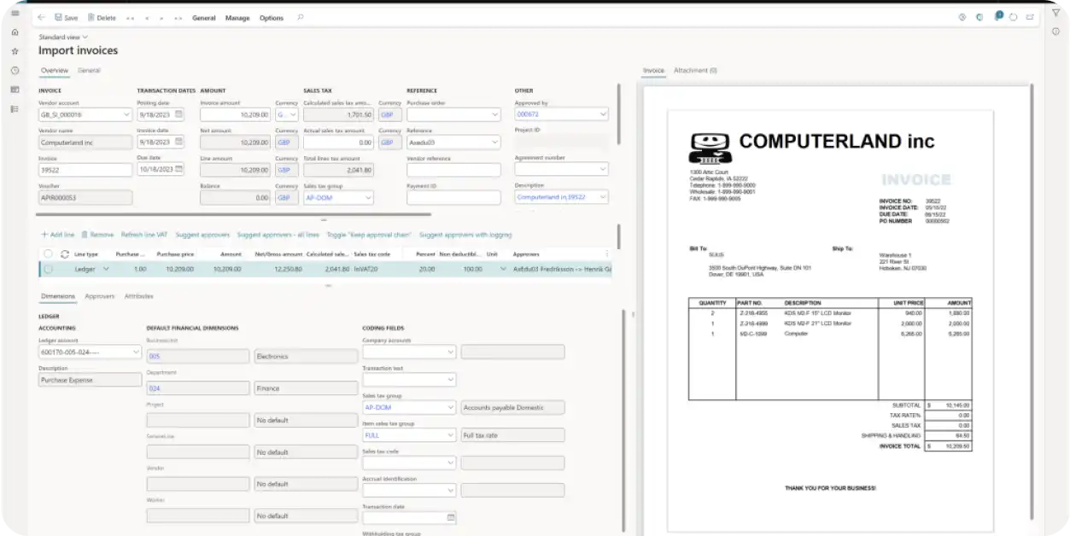Open Due date calendar picker
The image size is (1070, 536).
179,170
